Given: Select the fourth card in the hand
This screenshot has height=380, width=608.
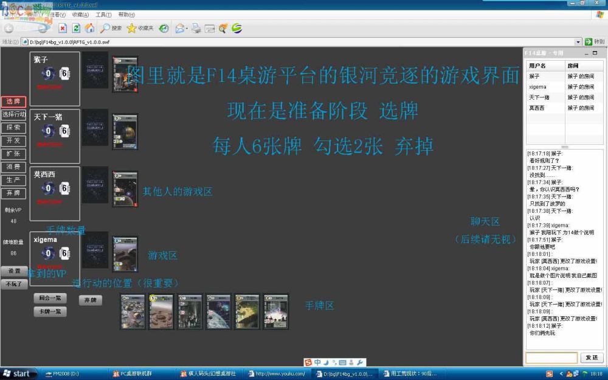Looking at the screenshot, I should (x=218, y=311).
